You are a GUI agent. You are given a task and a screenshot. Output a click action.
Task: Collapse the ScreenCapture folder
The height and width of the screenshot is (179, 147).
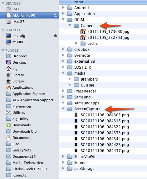pyautogui.click(x=63, y=109)
